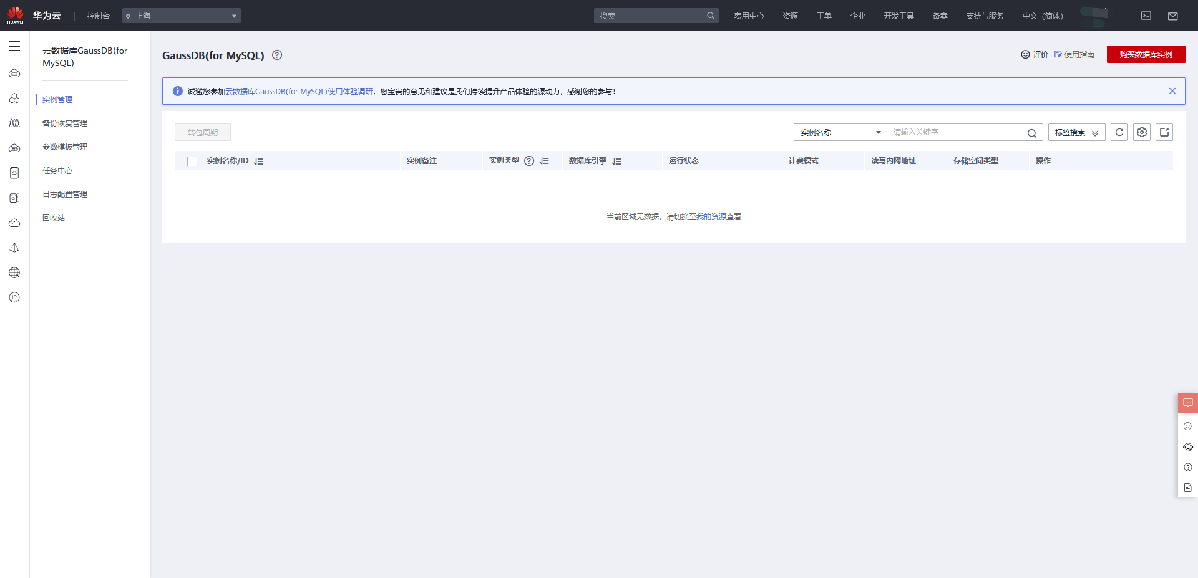Click the customer service headset floating icon
Screen dimensions: 1198x578
[1188, 447]
